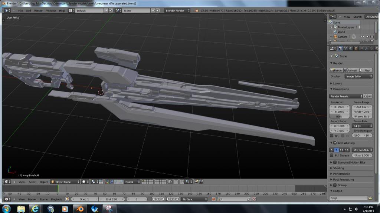Open the 3D view Select menu

pos(33,182)
